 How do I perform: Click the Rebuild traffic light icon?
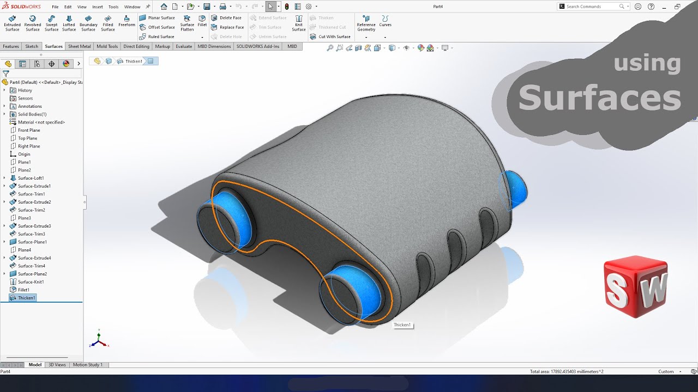pyautogui.click(x=287, y=7)
